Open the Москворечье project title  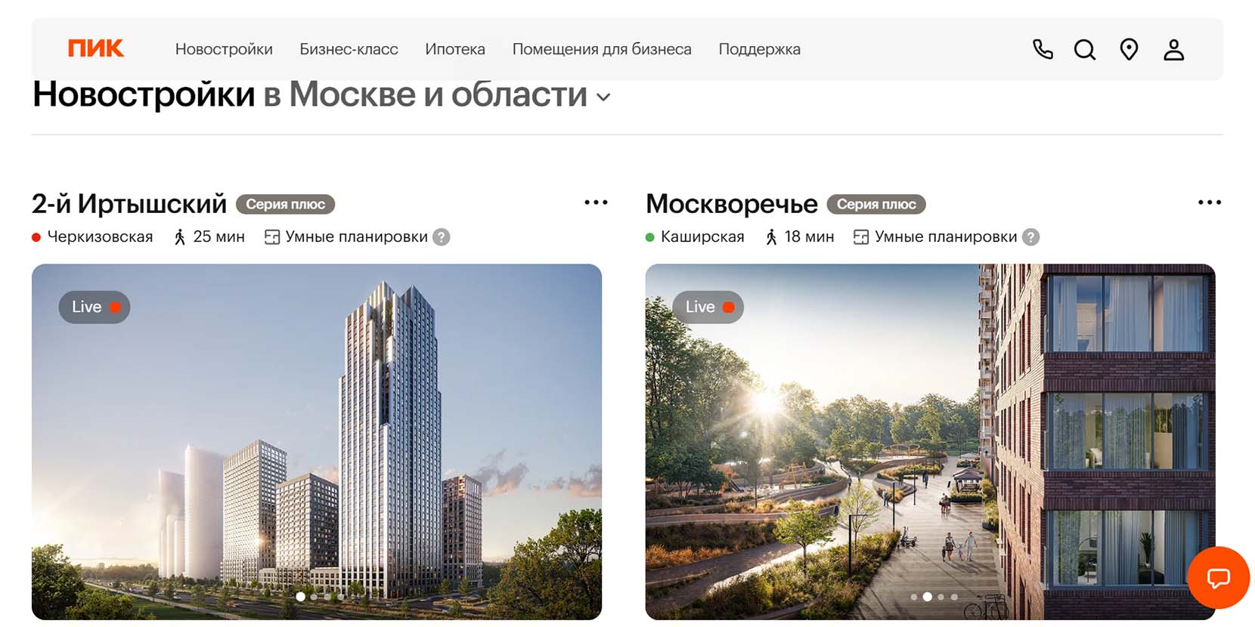[732, 204]
